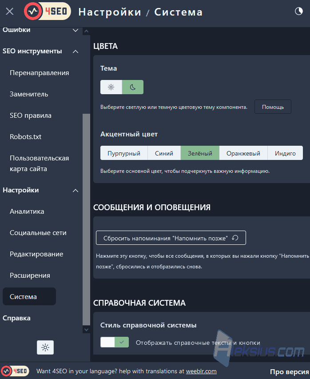
Task: Open Robots.txt page
Action: 26,136
